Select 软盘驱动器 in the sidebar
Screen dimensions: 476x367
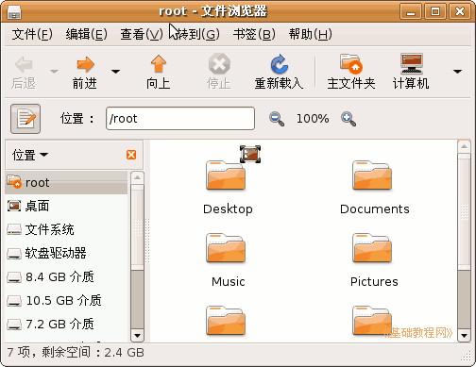coord(66,253)
